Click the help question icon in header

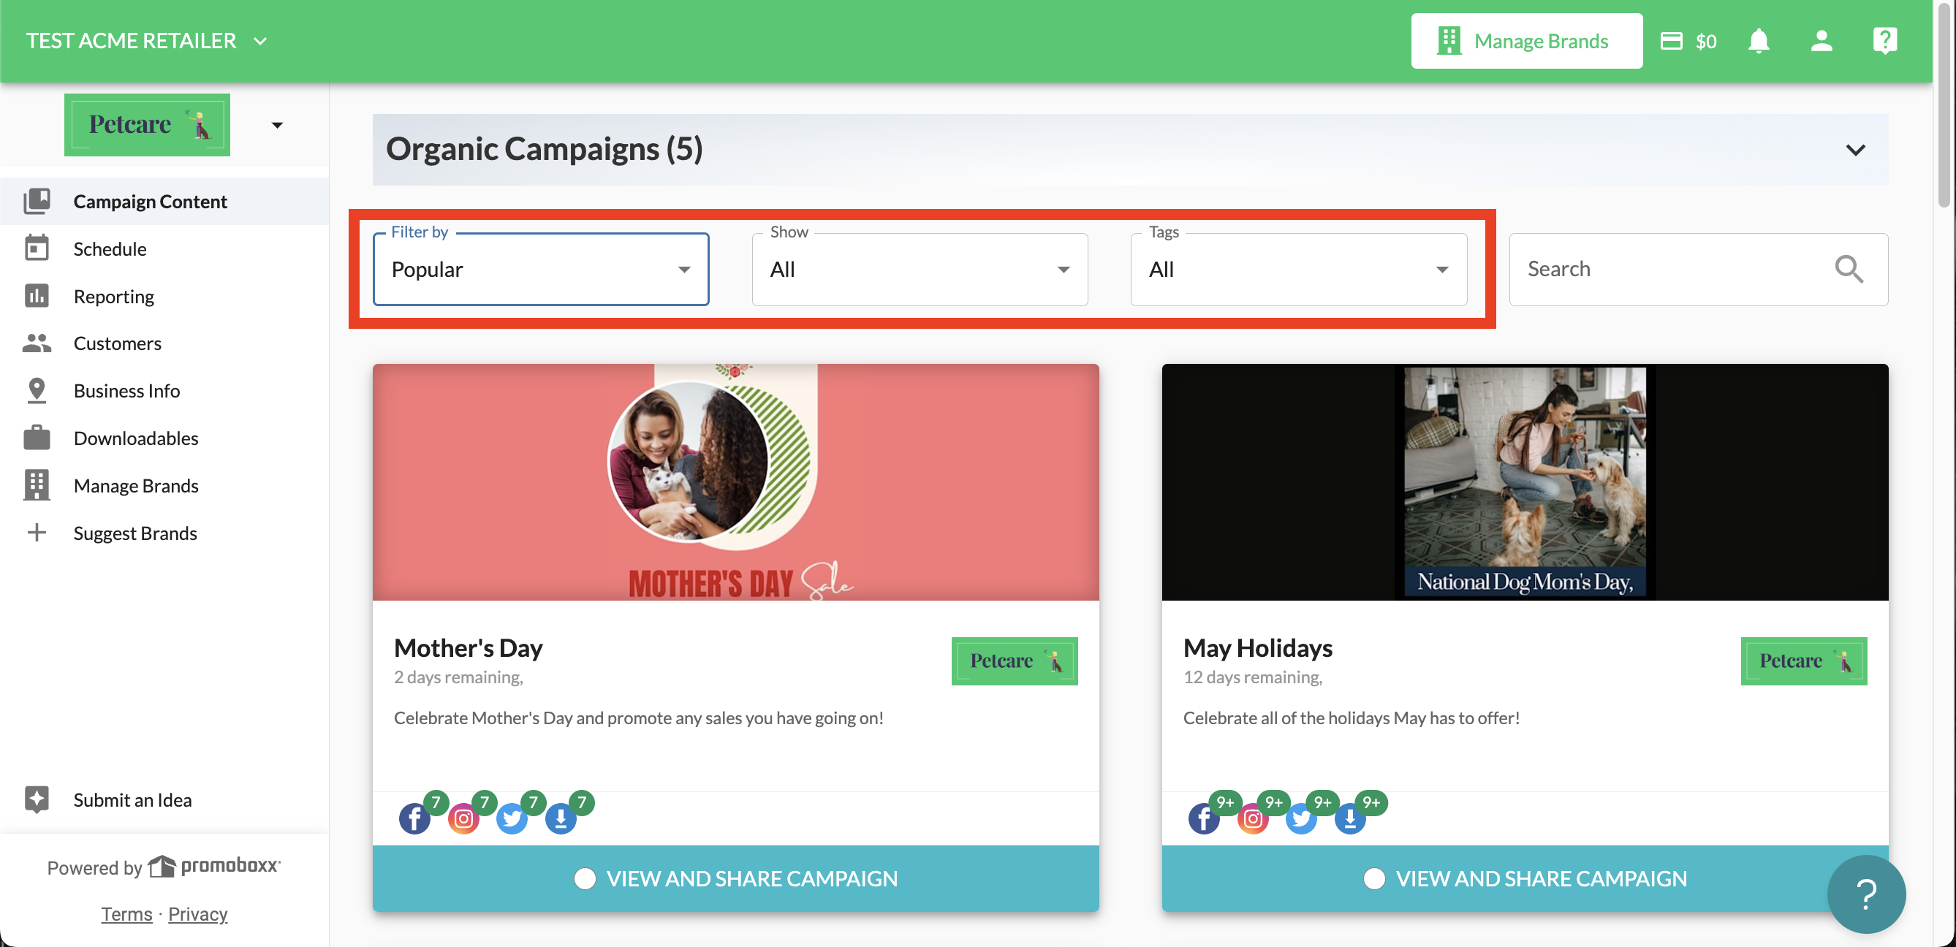pyautogui.click(x=1884, y=41)
